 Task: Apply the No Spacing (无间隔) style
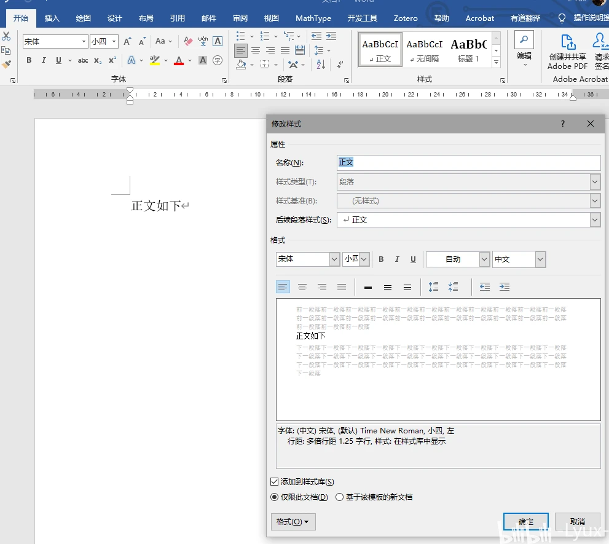(425, 50)
